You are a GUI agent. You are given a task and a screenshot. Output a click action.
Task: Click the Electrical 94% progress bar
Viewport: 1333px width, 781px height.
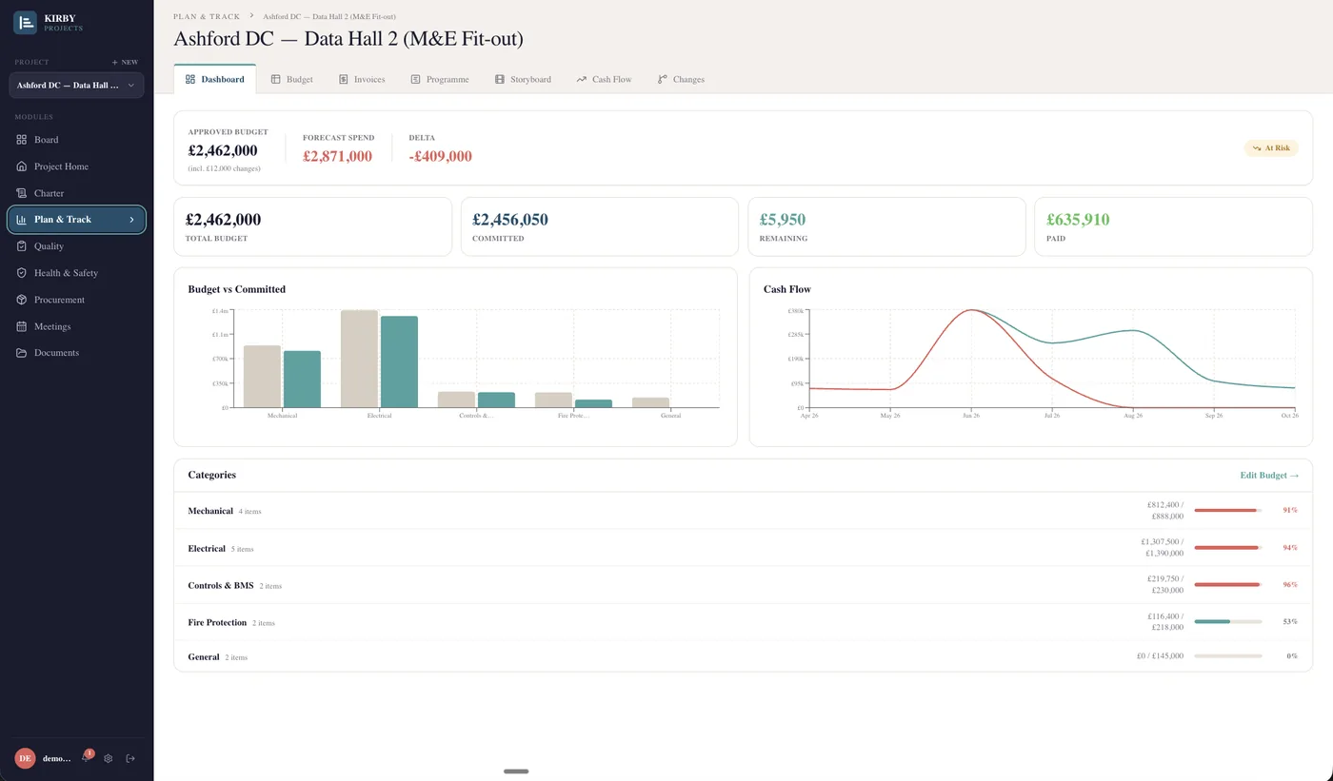(x=1228, y=548)
